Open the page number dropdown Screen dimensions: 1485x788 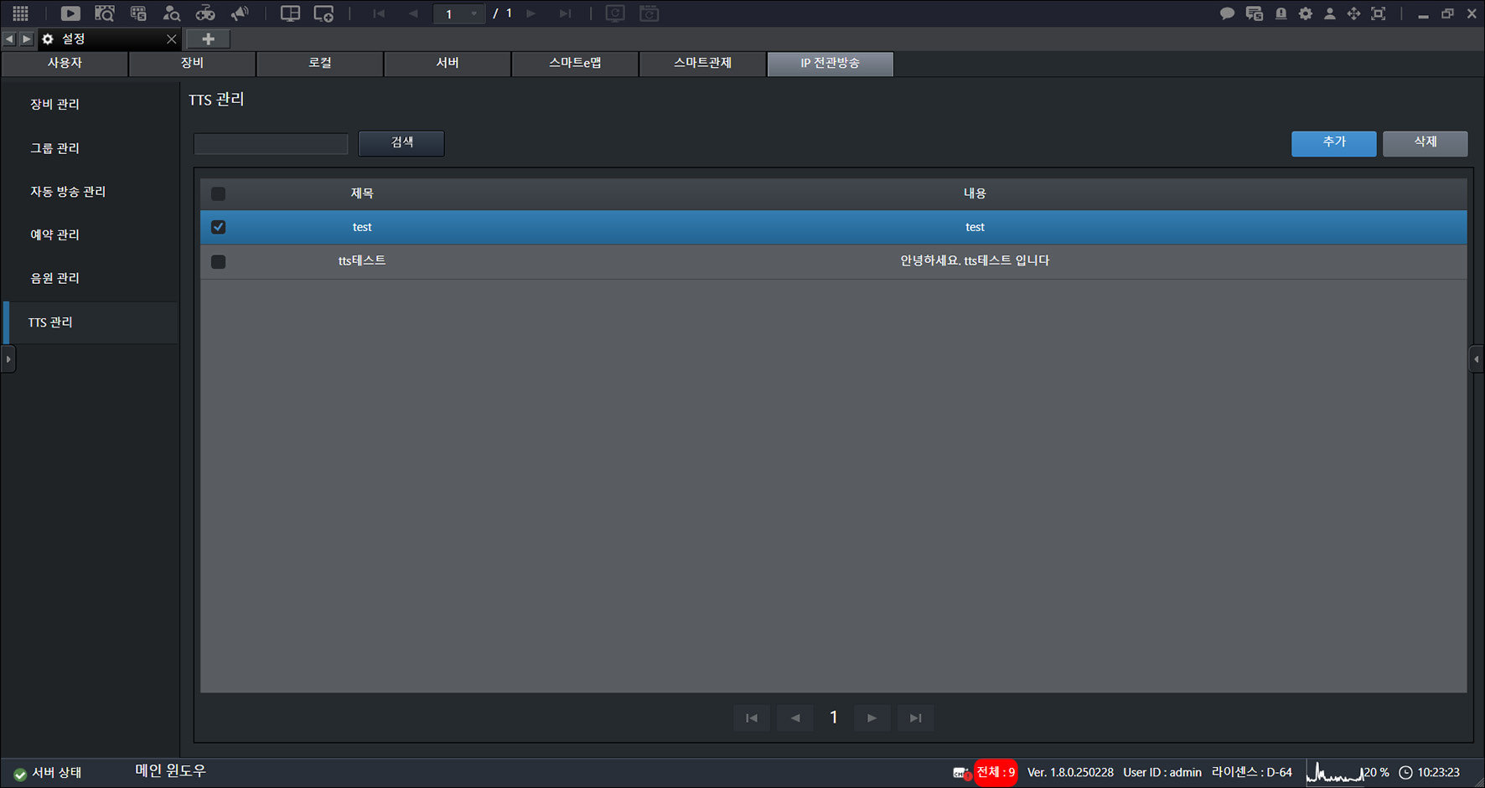(x=459, y=13)
